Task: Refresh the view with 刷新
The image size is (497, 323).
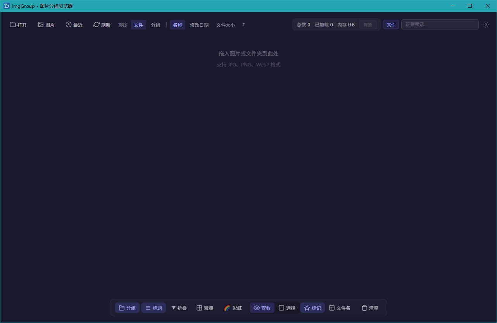Action: click(102, 25)
